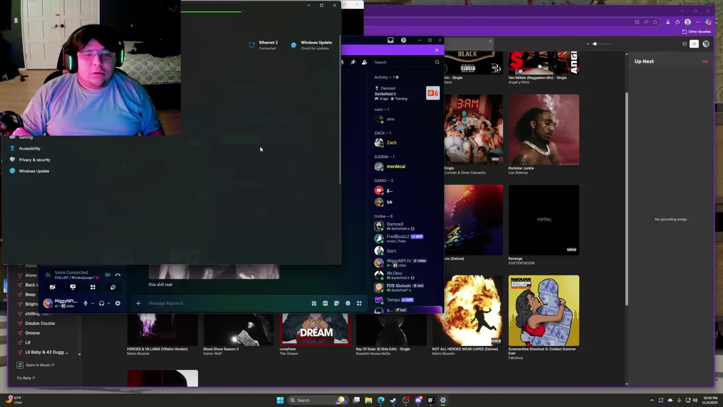Open Discord help icon
The width and height of the screenshot is (723, 407).
(x=403, y=40)
